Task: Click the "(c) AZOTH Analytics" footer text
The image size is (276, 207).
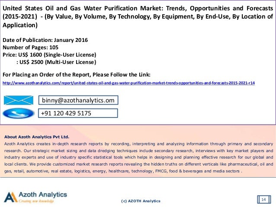Action: click(141, 201)
